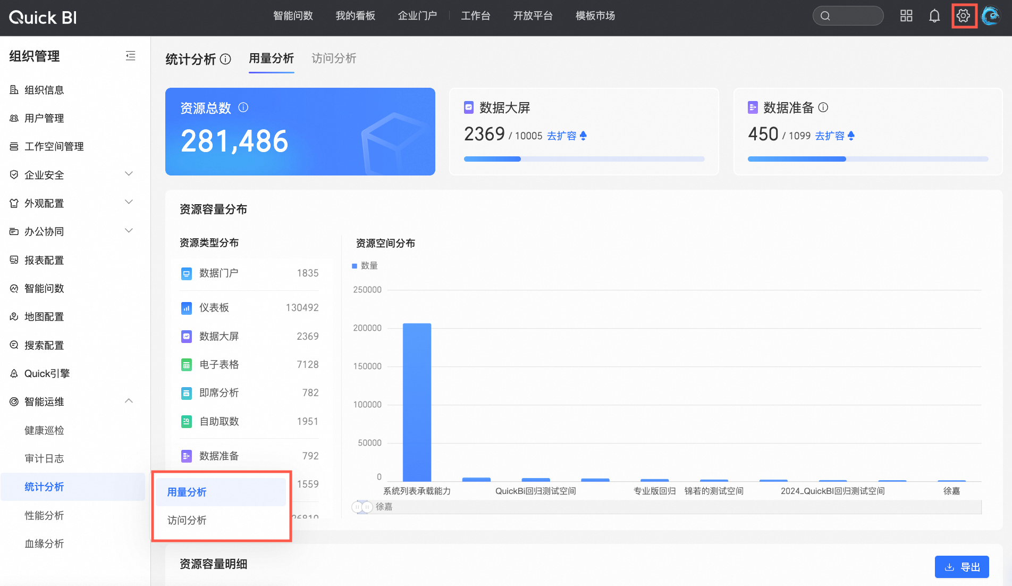The height and width of the screenshot is (586, 1012).
Task: Expand the 办公协同 menu chevron
Action: 129,230
